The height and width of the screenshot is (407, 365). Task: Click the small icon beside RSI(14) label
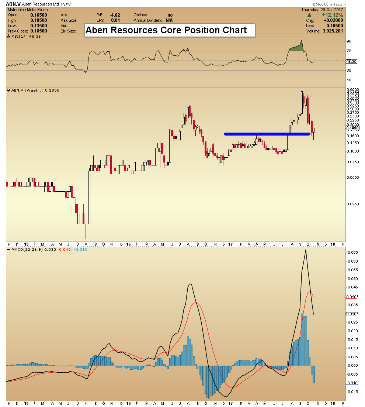(8, 37)
